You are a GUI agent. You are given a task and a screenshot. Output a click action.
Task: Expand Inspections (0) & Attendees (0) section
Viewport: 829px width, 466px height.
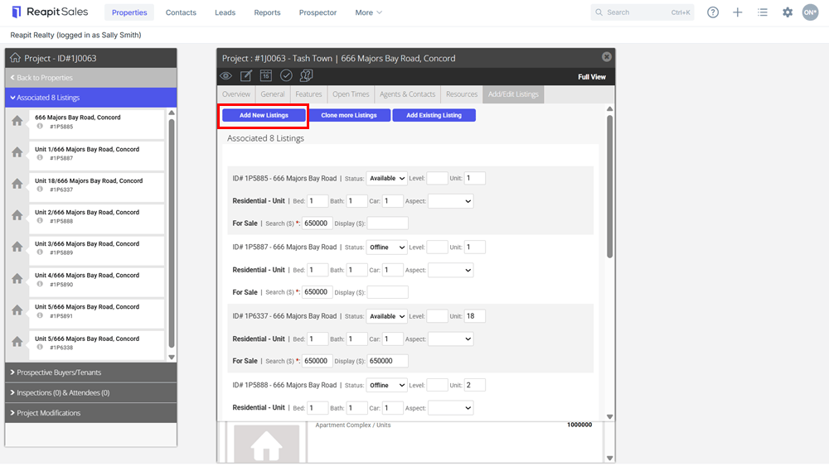91,392
